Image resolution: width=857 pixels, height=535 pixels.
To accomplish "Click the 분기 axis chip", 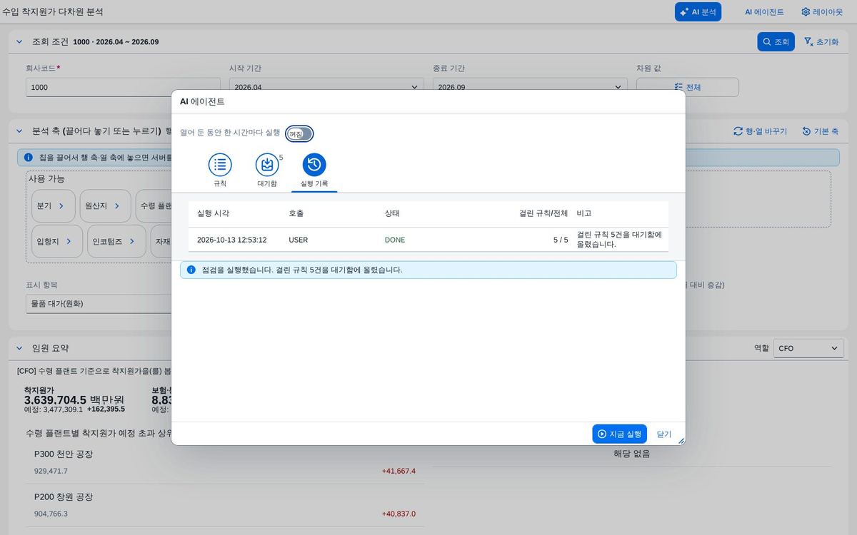I will click(x=52, y=205).
